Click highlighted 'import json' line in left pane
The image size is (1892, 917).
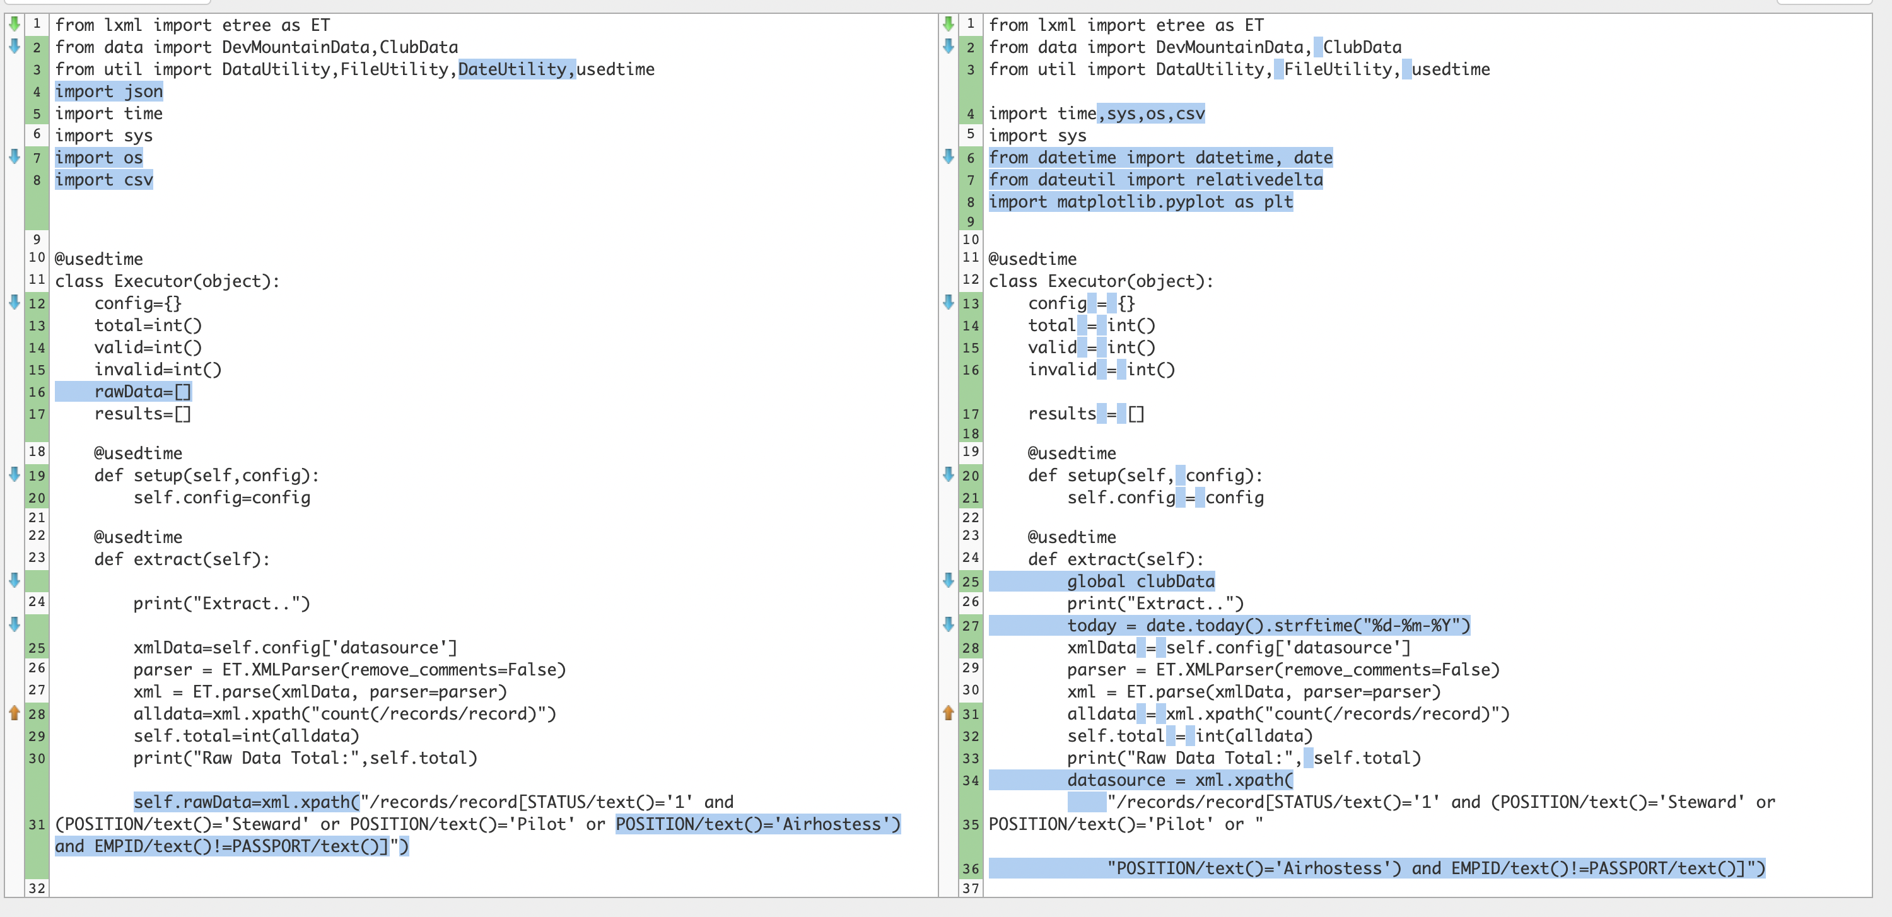(108, 91)
